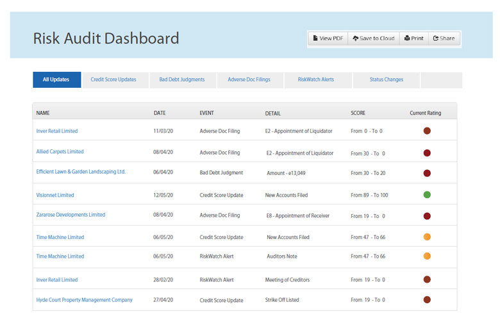Click the date 28/02/20

(163, 279)
